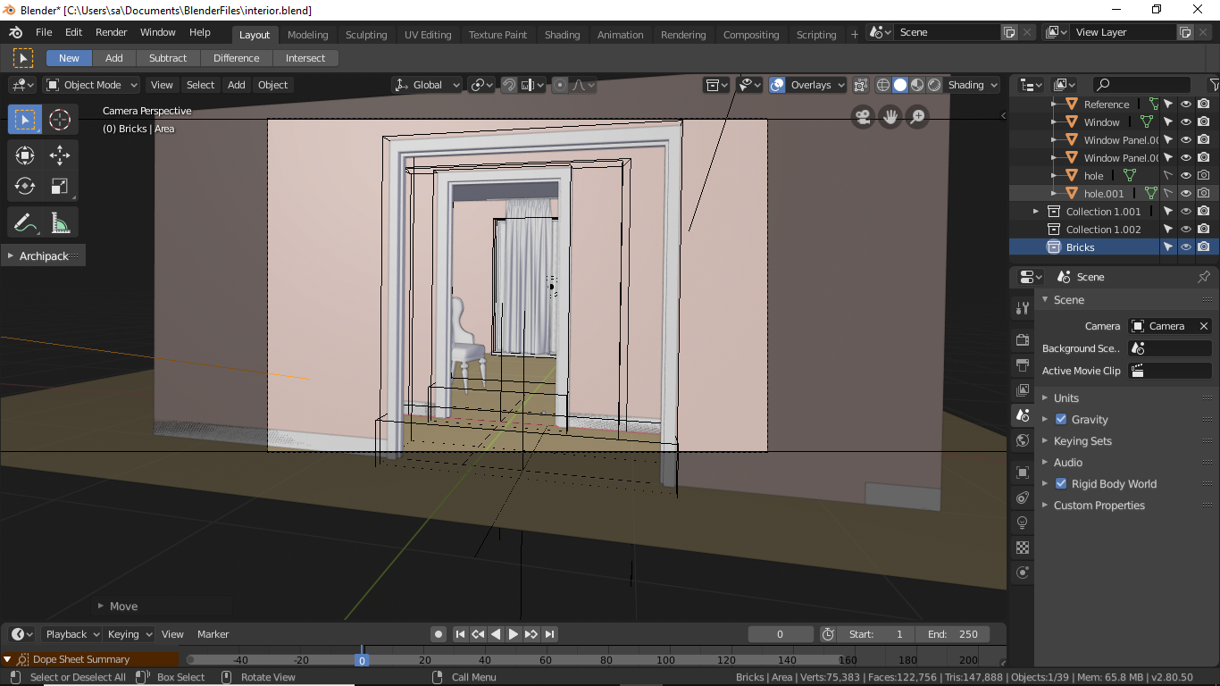
Task: Open the World properties tab
Action: point(1023,440)
